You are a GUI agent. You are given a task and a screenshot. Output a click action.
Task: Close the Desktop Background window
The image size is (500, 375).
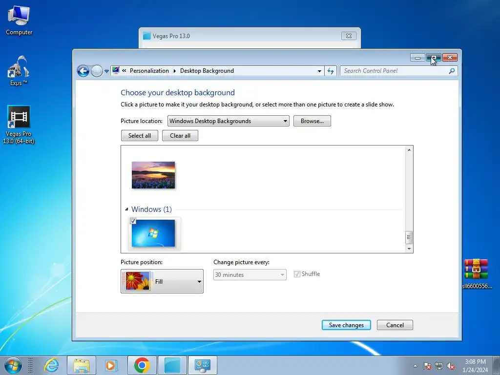click(450, 58)
